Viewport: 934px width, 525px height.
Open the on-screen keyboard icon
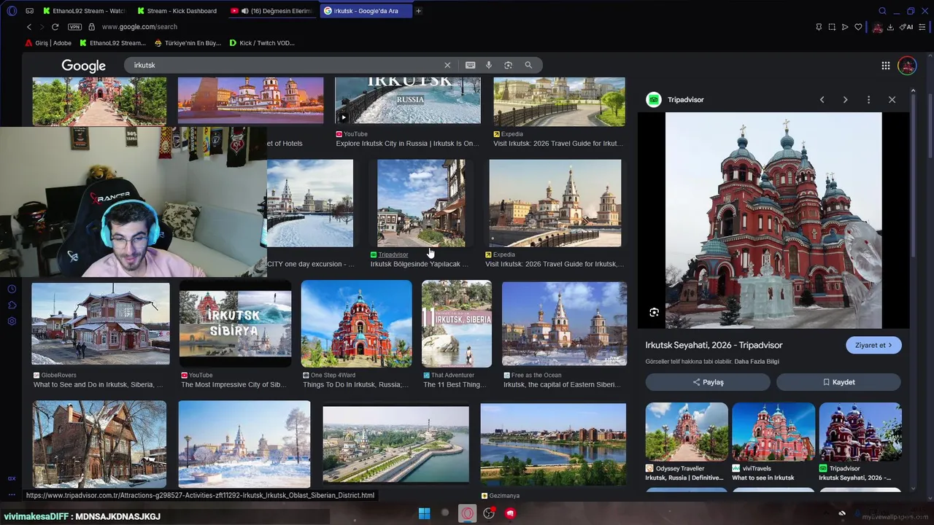pyautogui.click(x=471, y=65)
